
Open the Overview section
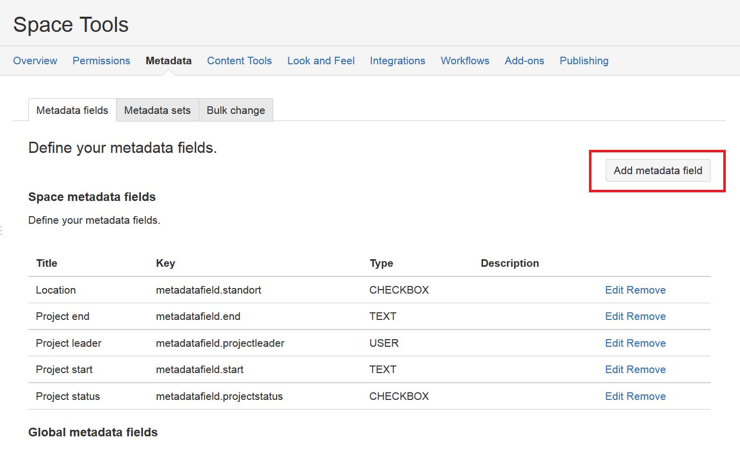35,60
